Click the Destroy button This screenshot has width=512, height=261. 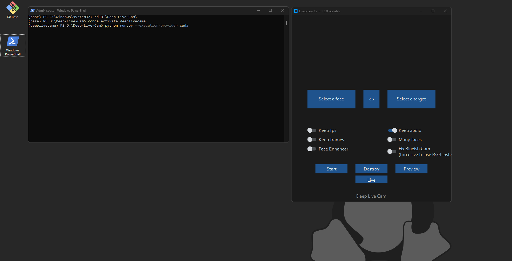pos(371,169)
